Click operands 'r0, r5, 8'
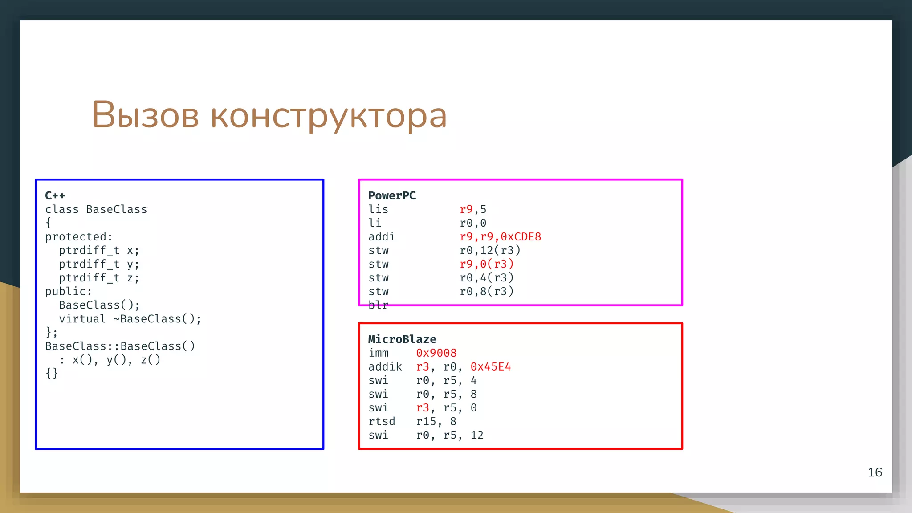The height and width of the screenshot is (513, 912). pyautogui.click(x=447, y=395)
